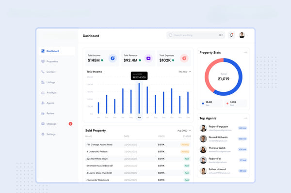Select Firs Cottage Adams Road row name
The image size is (291, 193).
[99, 145]
